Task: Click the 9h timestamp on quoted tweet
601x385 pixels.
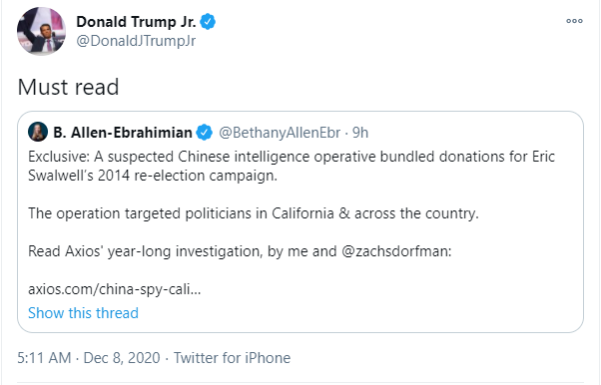Action: [x=360, y=133]
